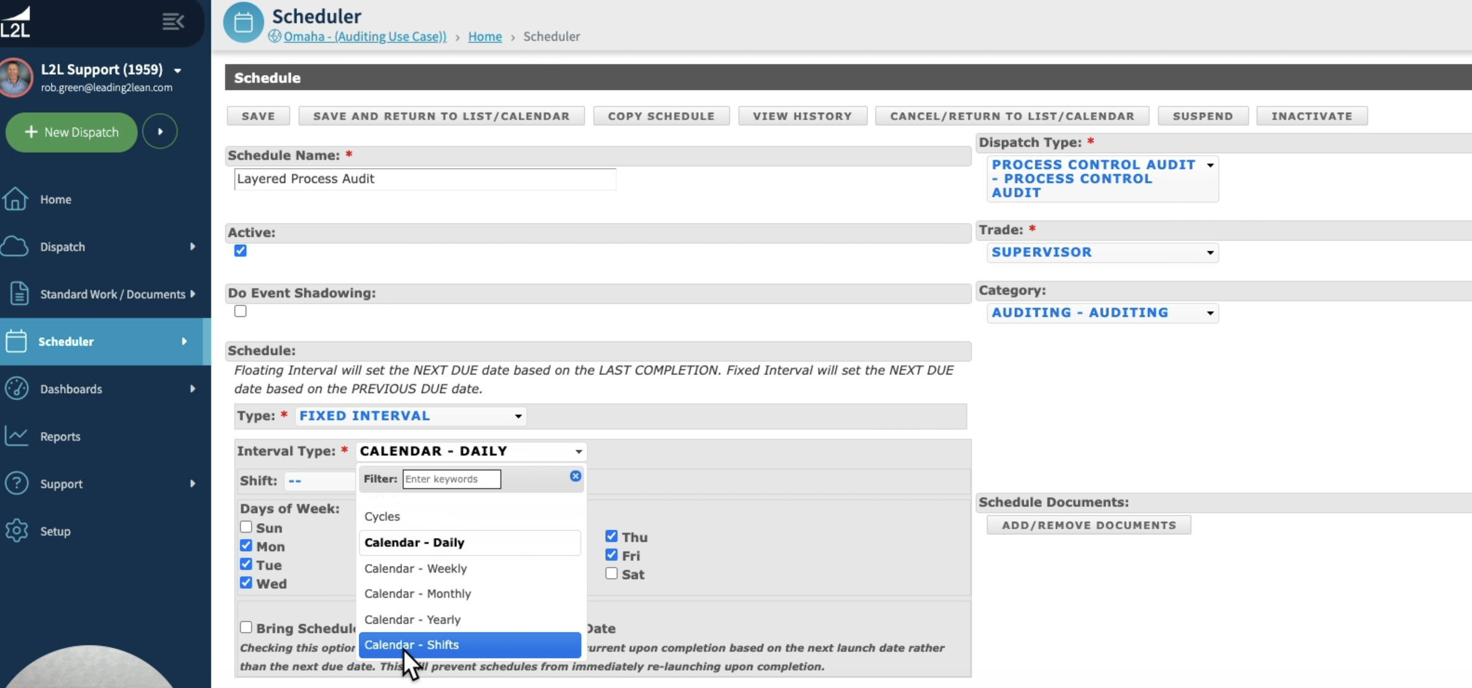Click the Filter keywords input field

coord(451,479)
